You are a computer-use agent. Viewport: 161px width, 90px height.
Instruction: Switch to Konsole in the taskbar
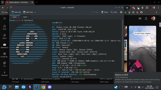[x=36, y=87]
